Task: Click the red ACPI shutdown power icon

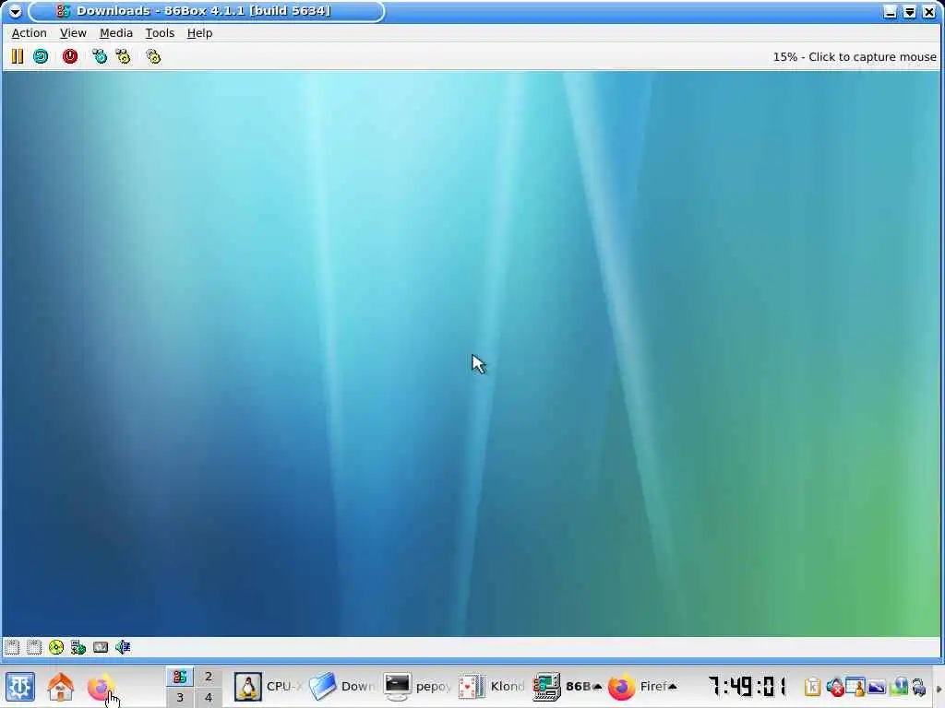Action: point(70,56)
